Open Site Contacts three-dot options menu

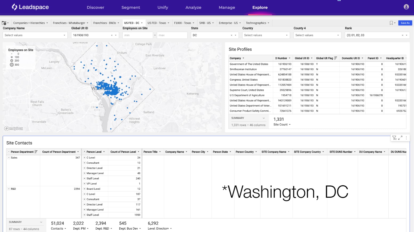click(x=406, y=138)
